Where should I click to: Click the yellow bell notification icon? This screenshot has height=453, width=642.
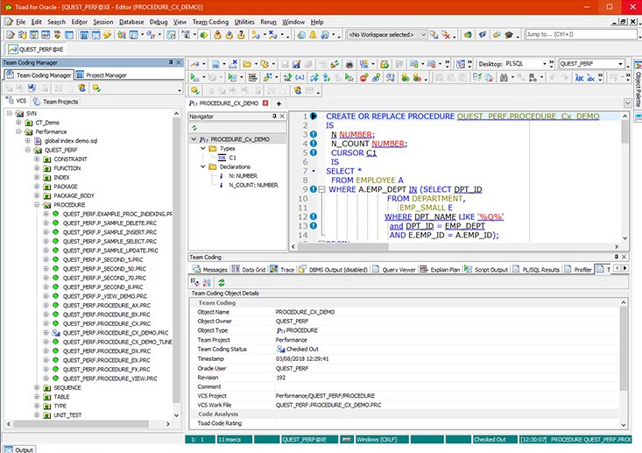(313, 35)
